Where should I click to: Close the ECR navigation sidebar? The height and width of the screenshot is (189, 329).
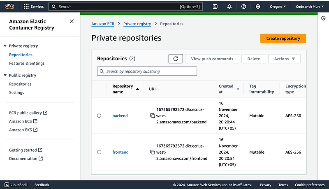(72, 21)
